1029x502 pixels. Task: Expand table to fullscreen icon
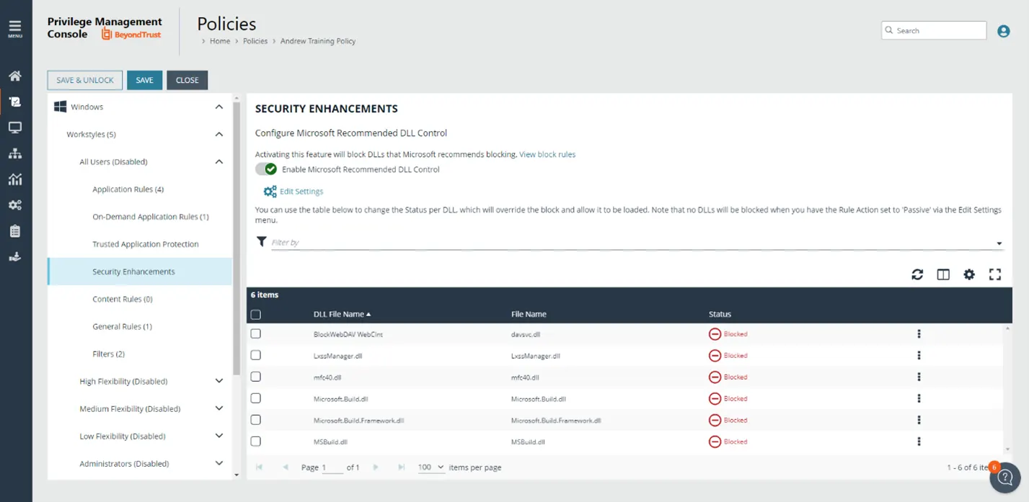coord(995,274)
